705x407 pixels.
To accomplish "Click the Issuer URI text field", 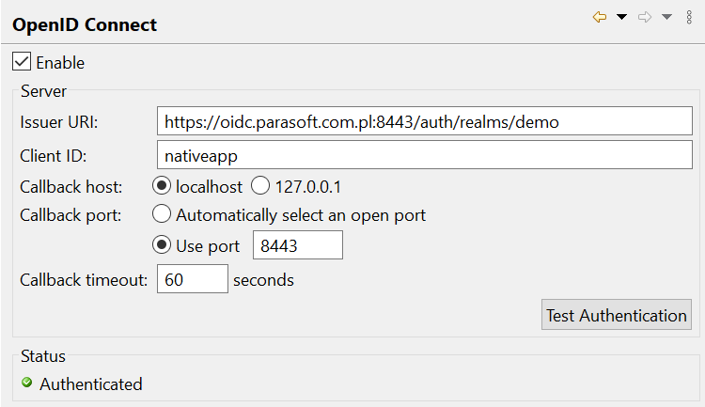I will point(425,121).
